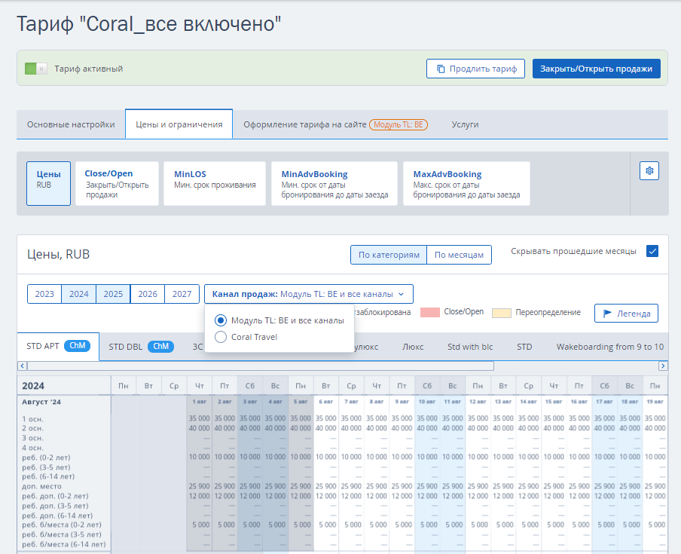Viewport: 681px width, 554px height.
Task: Click the left arrow of horizontal scrollbar
Action: point(22,366)
